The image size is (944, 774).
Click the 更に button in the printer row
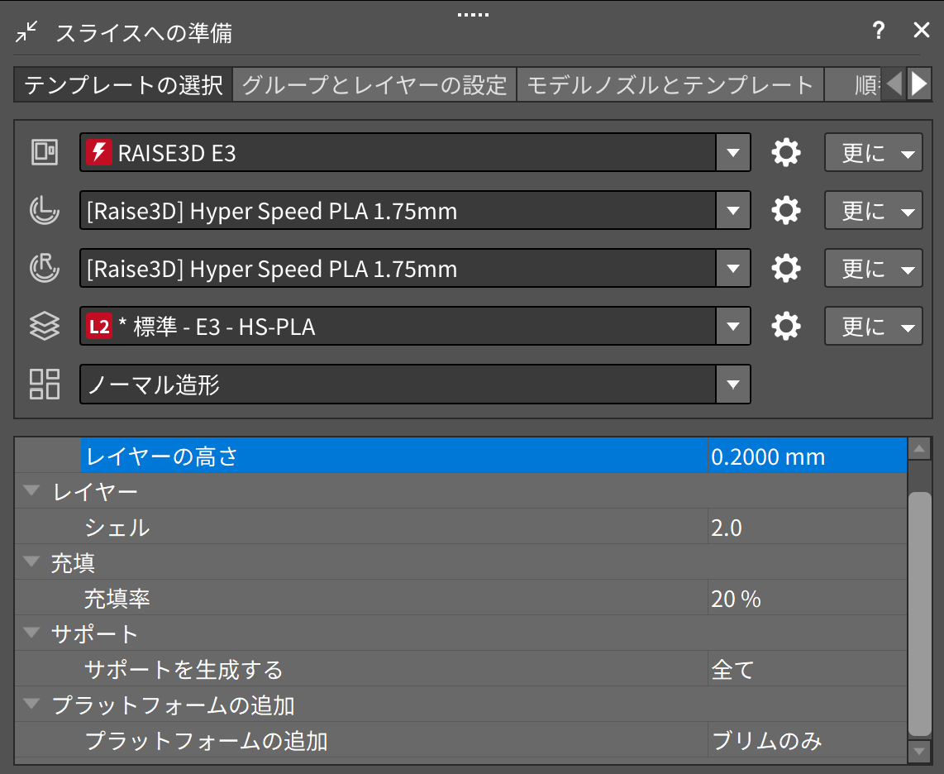tap(873, 152)
